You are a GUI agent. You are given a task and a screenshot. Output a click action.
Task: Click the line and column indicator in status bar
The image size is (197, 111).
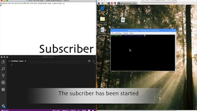(56, 110)
